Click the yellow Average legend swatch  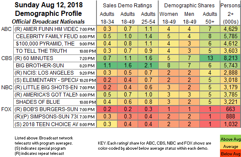(x=230, y=147)
